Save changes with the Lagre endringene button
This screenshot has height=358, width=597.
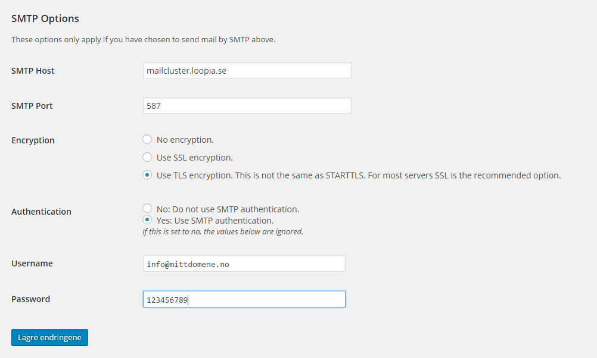[x=49, y=337]
